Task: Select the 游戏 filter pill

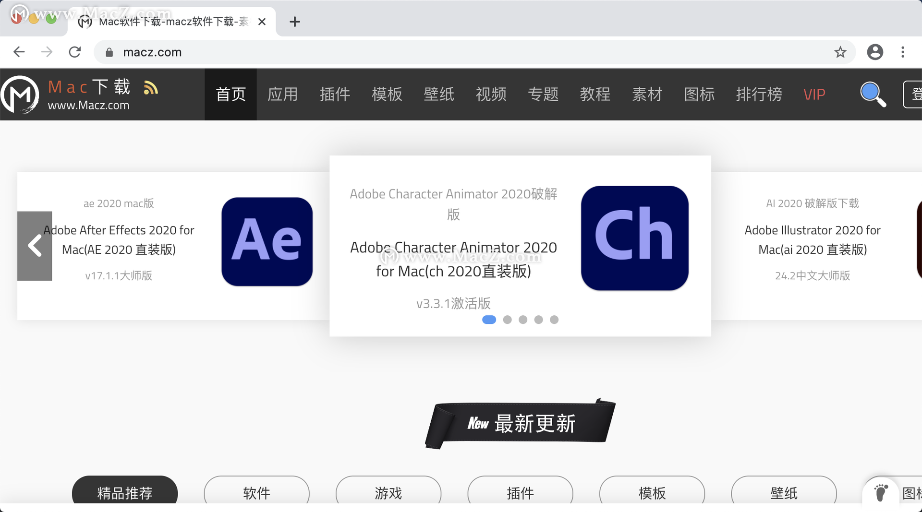Action: coord(388,490)
